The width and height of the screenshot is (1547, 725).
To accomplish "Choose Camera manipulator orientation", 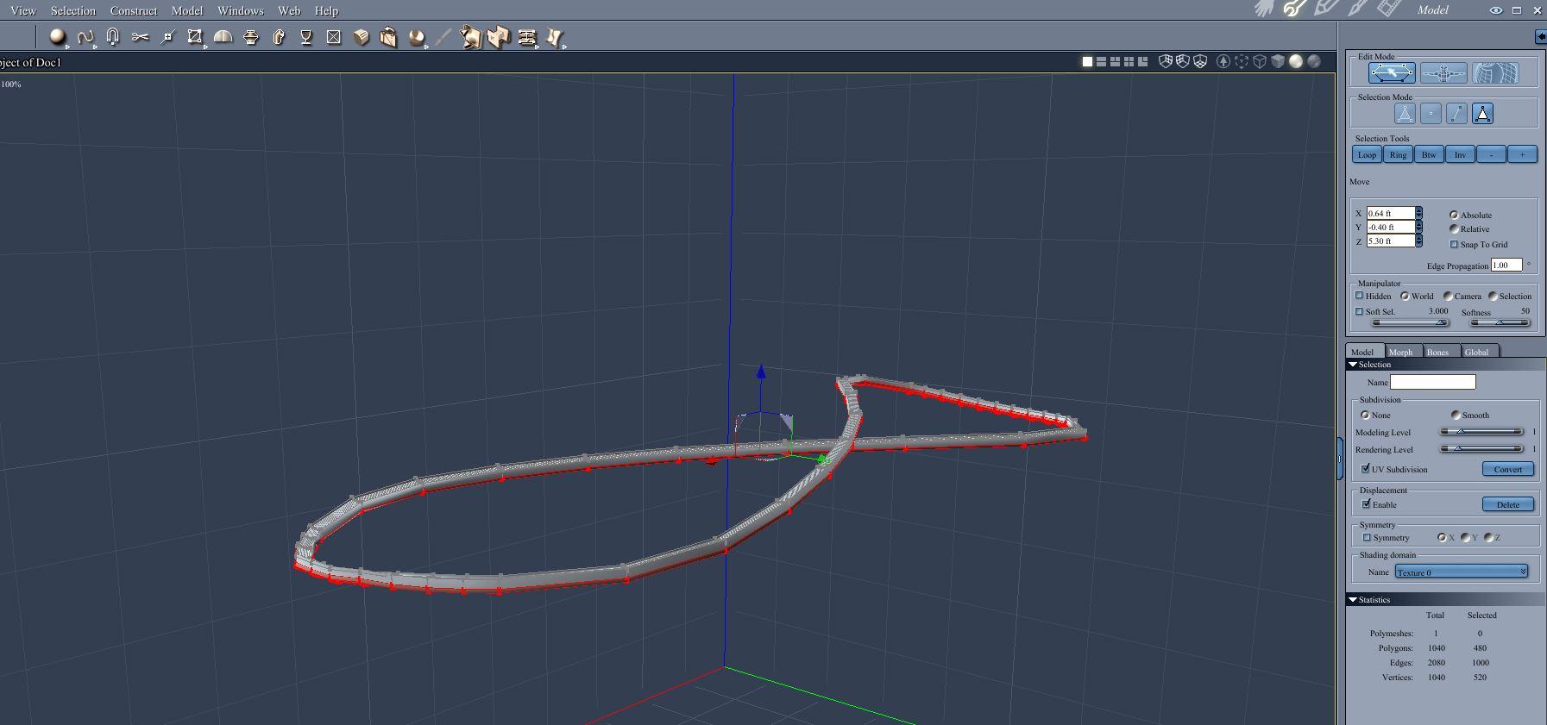I will (1448, 296).
